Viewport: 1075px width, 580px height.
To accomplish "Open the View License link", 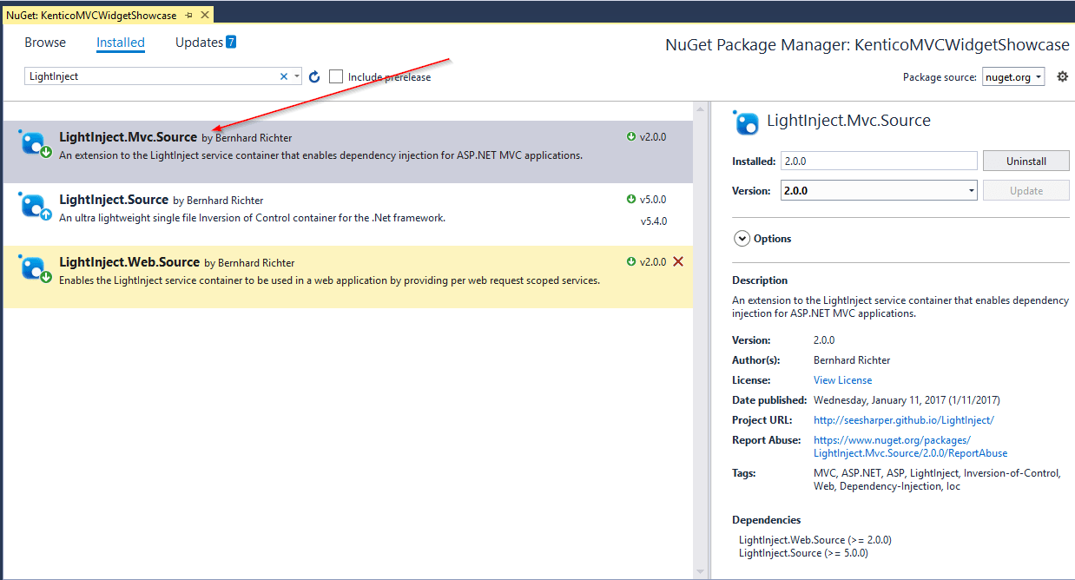I will [842, 380].
